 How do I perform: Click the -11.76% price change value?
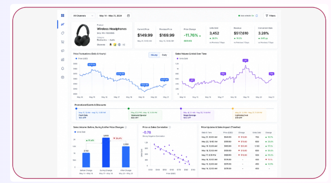(x=191, y=35)
